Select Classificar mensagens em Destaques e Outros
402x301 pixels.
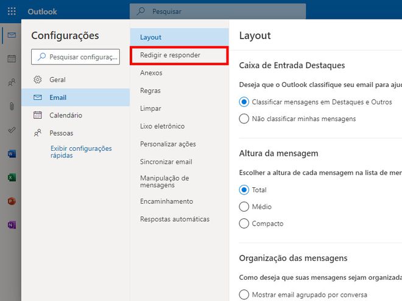[244, 102]
